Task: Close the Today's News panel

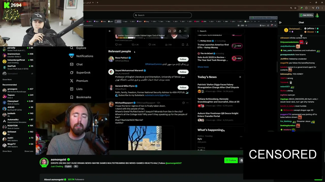Action: coord(240,77)
